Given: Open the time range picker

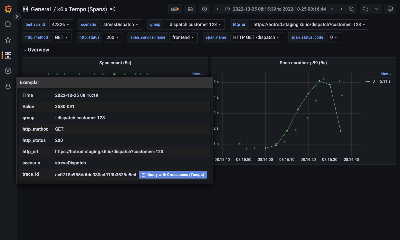Looking at the screenshot, I should point(280,9).
